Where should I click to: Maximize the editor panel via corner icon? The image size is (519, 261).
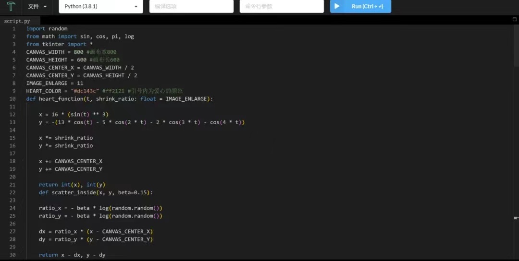click(x=514, y=20)
